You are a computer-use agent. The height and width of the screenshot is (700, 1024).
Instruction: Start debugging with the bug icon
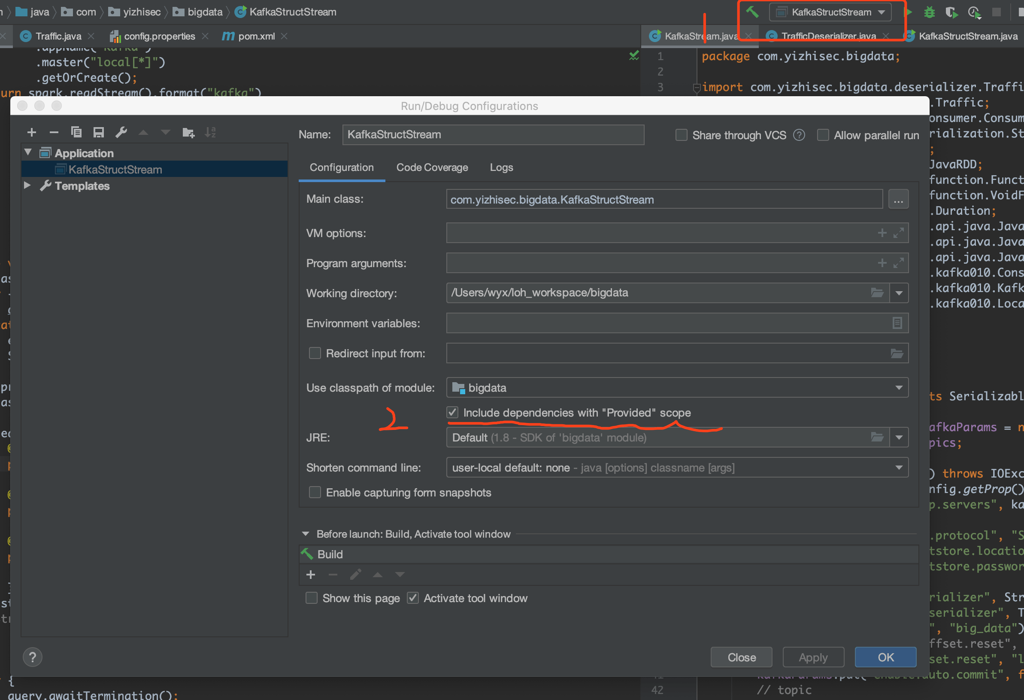coord(929,12)
